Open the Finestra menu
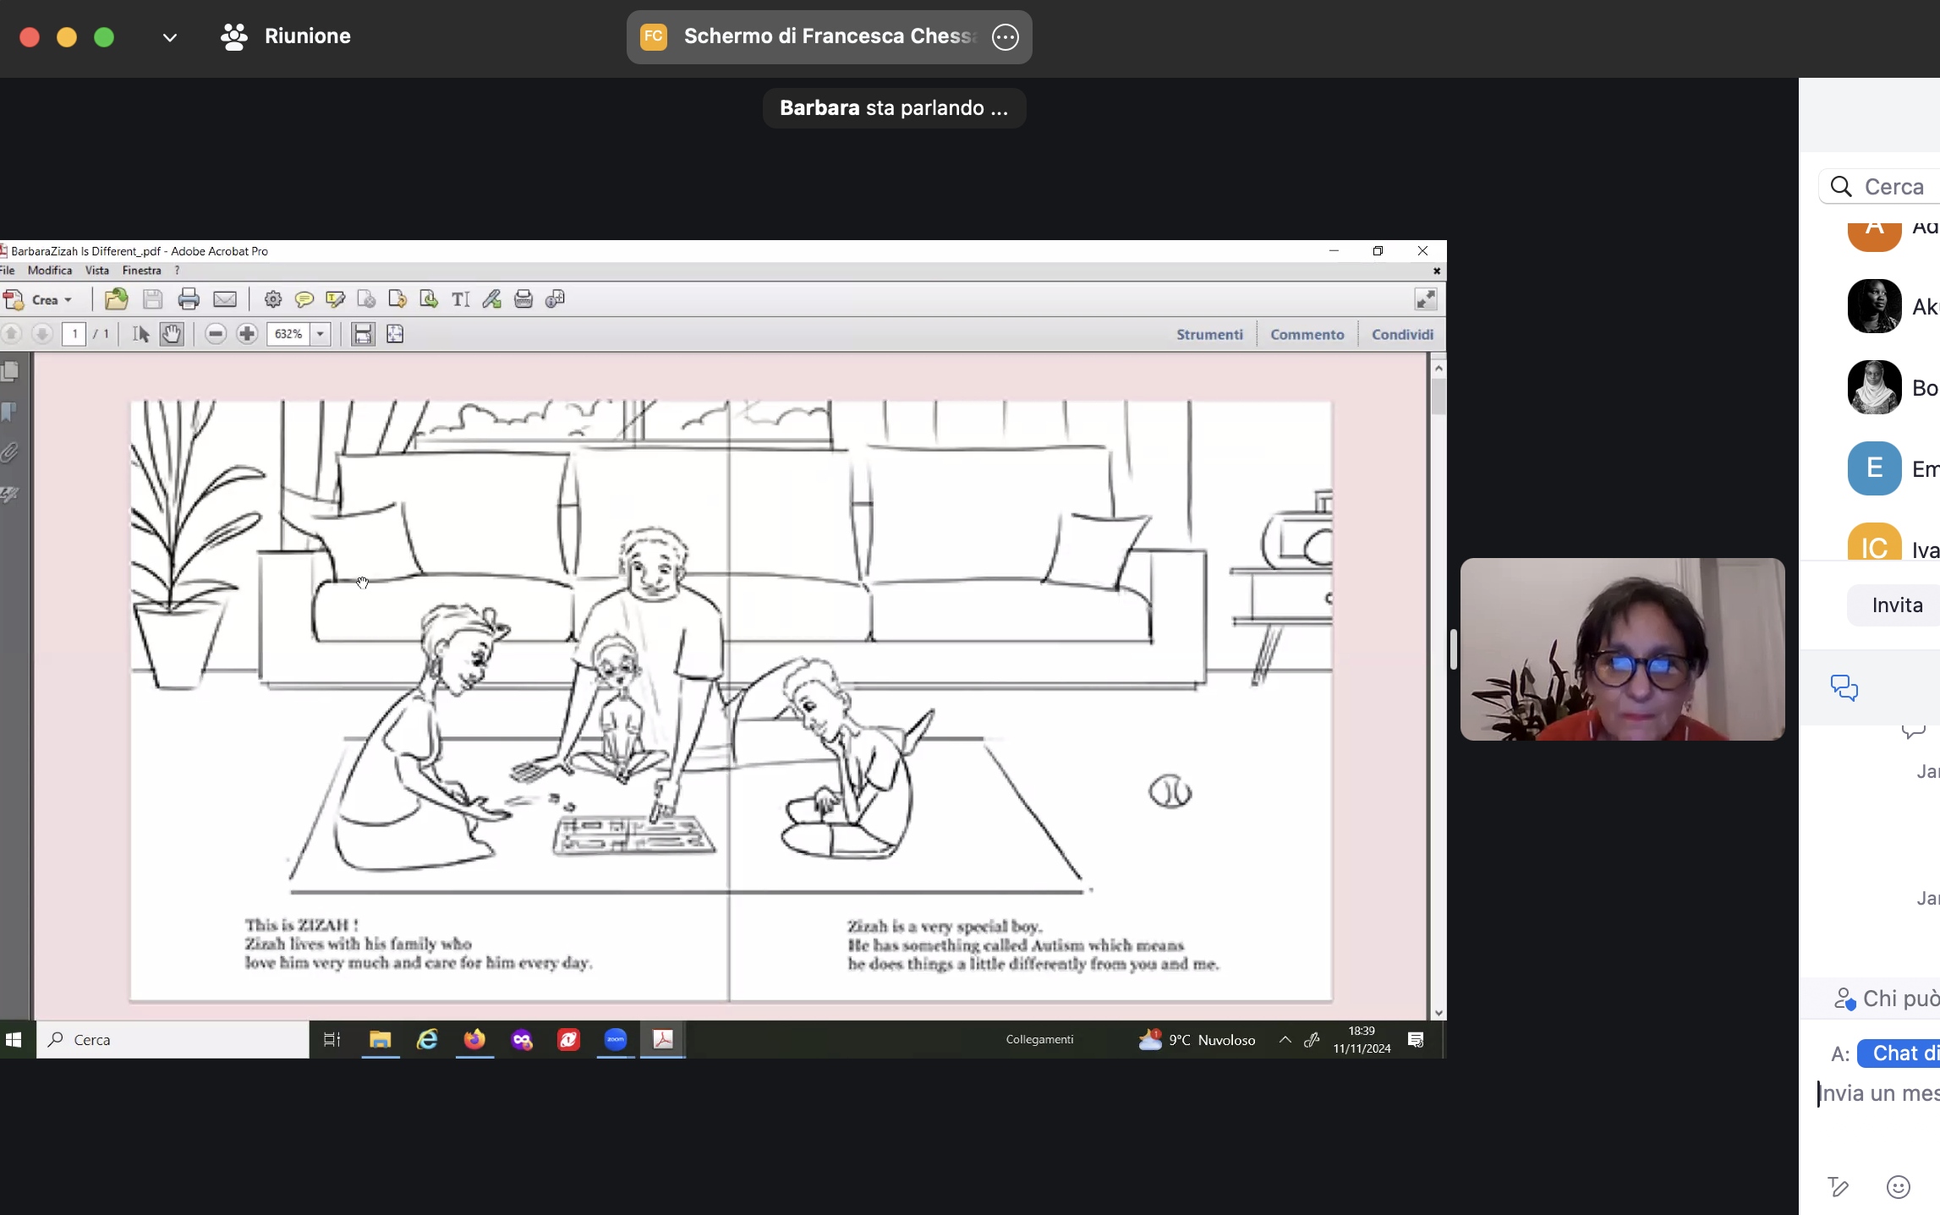This screenshot has width=1940, height=1215. pos(141,271)
